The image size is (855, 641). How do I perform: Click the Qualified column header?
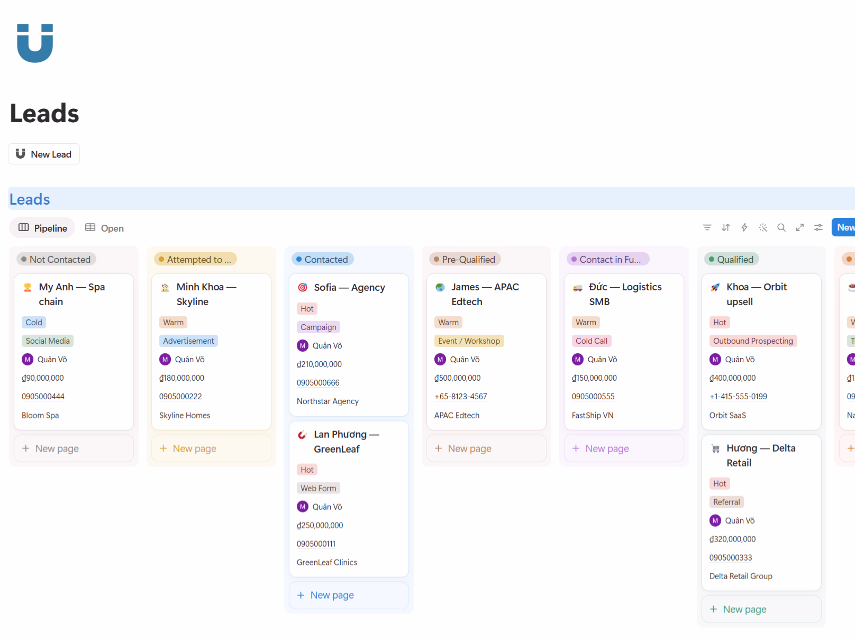click(731, 260)
